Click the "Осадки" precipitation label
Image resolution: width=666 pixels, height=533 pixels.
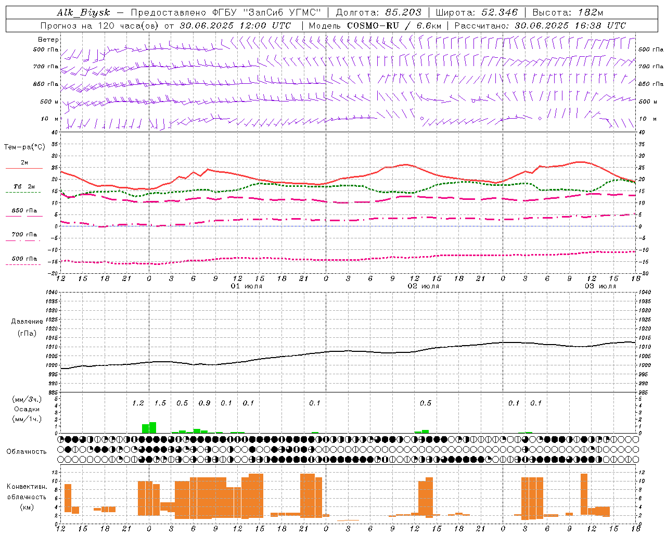click(x=27, y=409)
